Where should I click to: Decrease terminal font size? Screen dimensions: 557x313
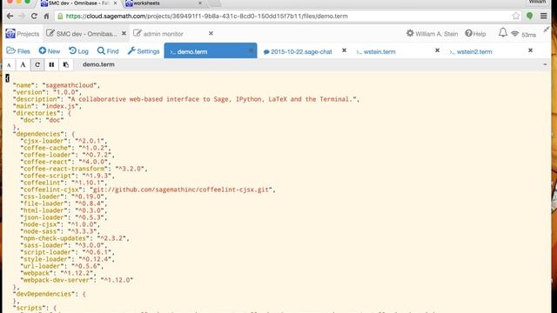coord(9,65)
